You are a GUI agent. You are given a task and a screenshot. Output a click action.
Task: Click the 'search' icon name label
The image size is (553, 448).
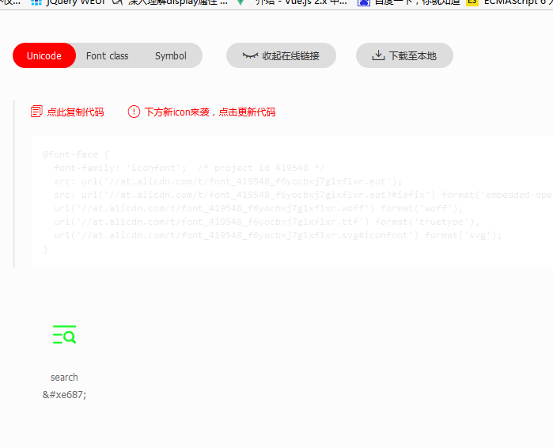click(64, 377)
